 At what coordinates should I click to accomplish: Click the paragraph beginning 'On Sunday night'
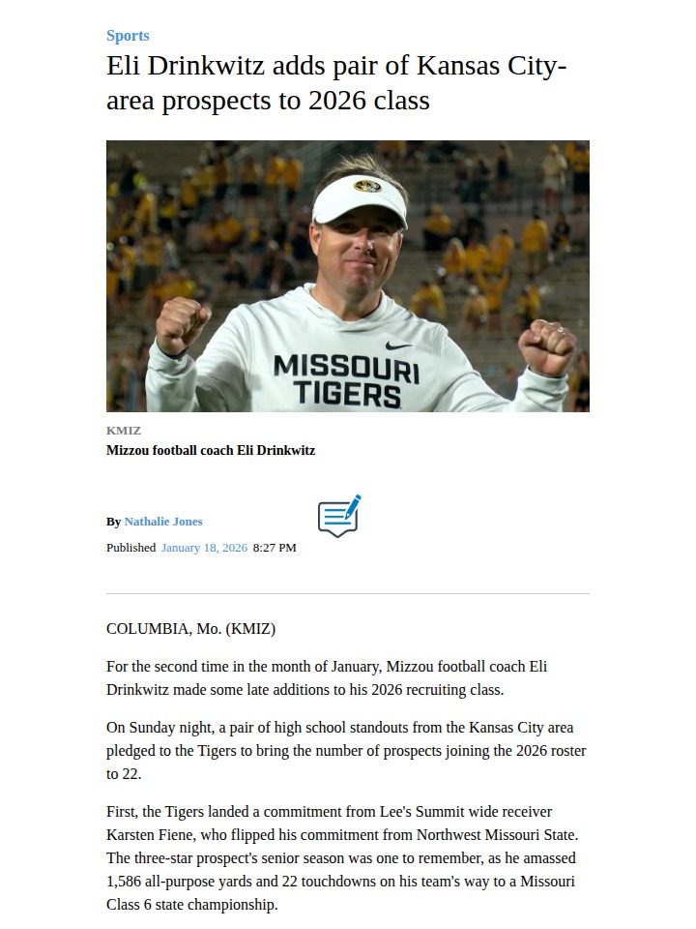(x=346, y=751)
